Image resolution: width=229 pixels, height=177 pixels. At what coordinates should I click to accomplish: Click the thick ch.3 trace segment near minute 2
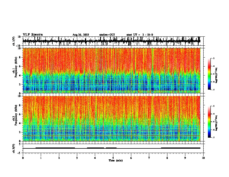55,148
